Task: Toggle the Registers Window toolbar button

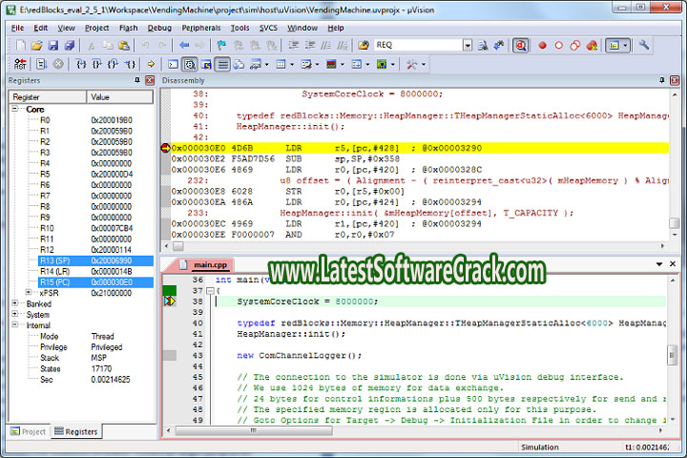Action: [x=222, y=64]
